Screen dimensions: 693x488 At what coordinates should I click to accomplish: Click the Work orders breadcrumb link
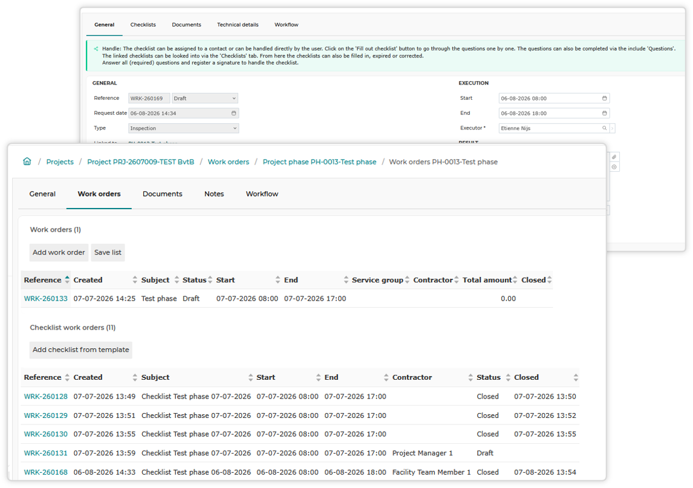(229, 162)
